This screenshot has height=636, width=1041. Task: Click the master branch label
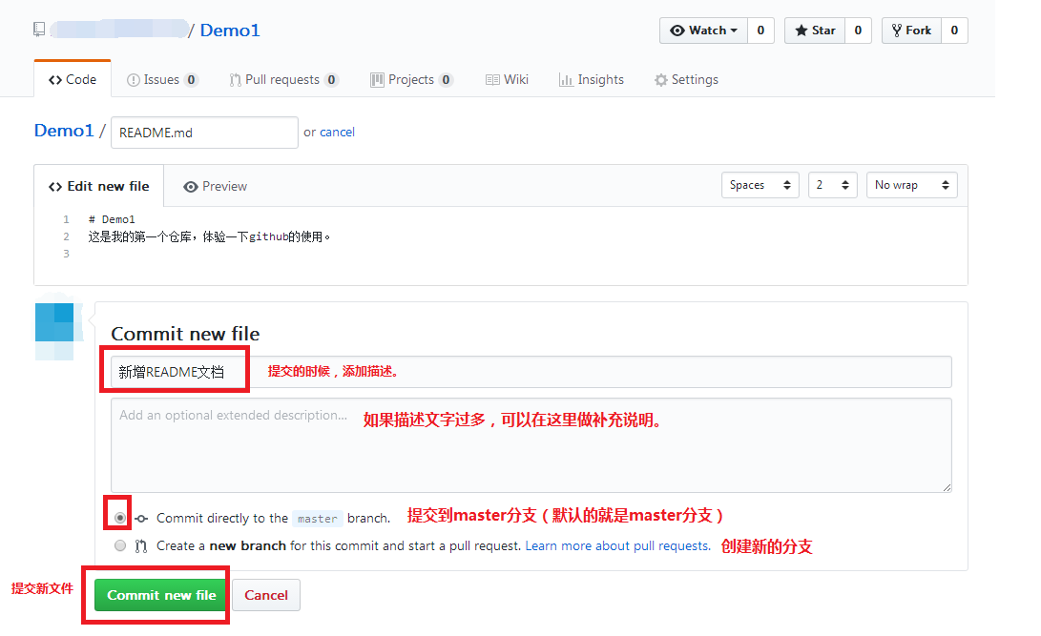point(318,519)
